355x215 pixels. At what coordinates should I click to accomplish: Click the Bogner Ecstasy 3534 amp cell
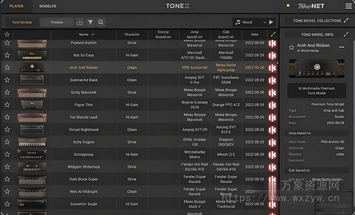click(195, 105)
